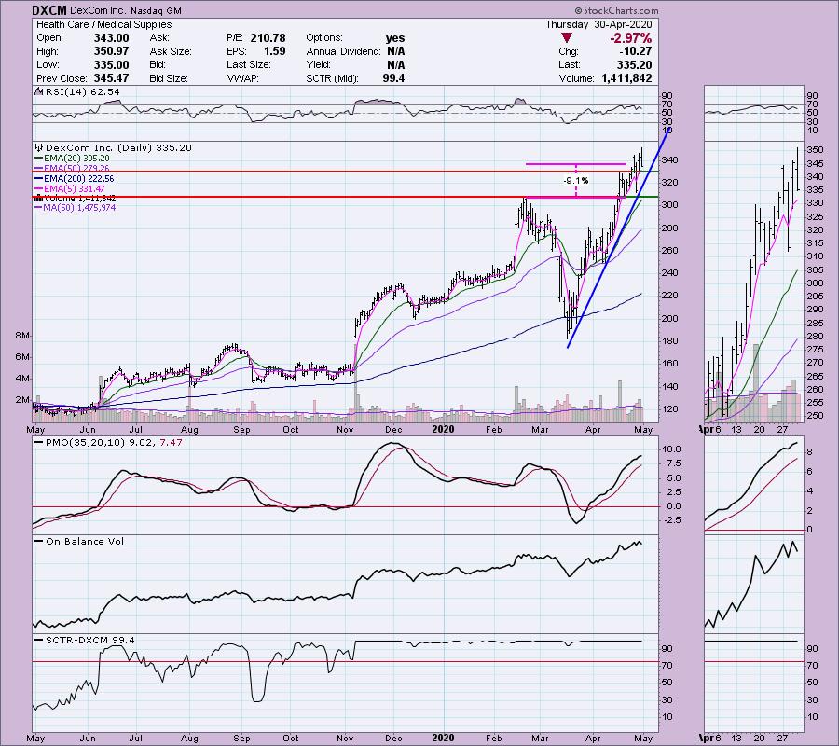Click the green EMA(20) legend line marker
Image resolution: width=839 pixels, height=746 pixels.
click(x=39, y=159)
